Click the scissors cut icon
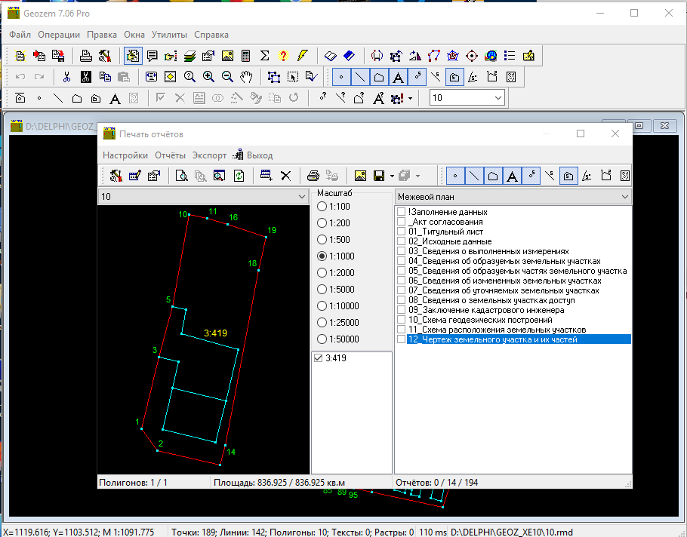687x537 pixels. coord(66,77)
